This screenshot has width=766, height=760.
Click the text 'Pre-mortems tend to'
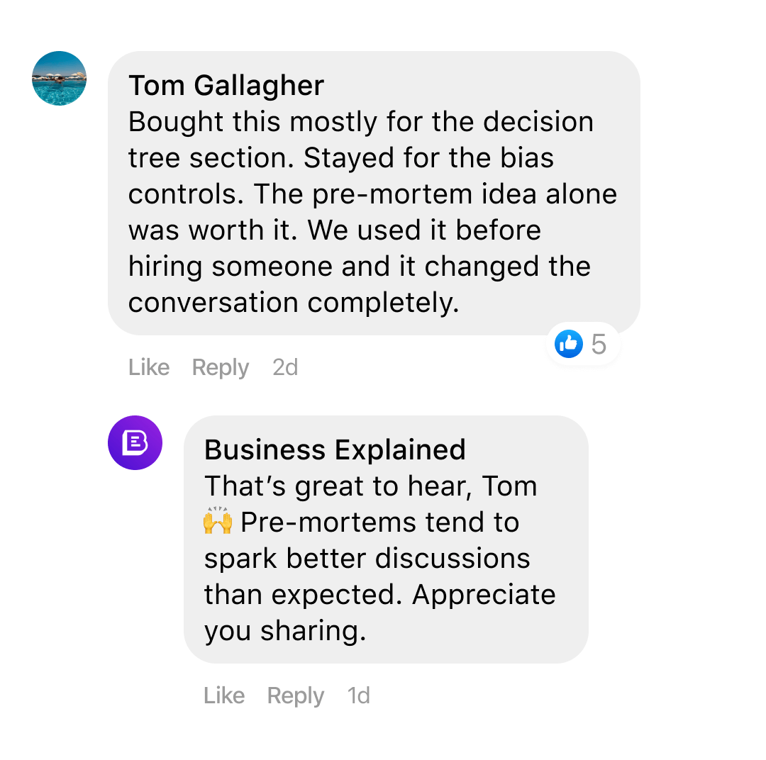pos(380,522)
